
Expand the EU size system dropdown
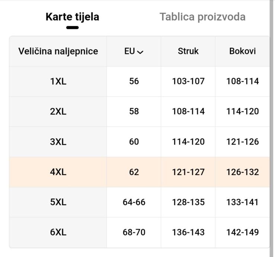134,51
